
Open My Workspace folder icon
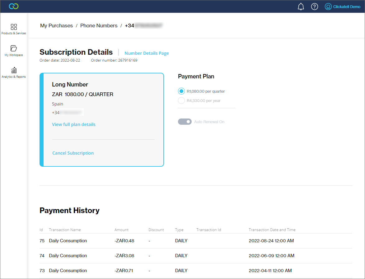[14, 48]
